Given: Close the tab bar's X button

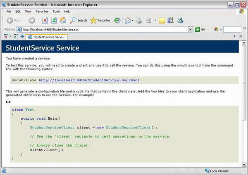Looking at the screenshot, I should pyautogui.click(x=240, y=37).
